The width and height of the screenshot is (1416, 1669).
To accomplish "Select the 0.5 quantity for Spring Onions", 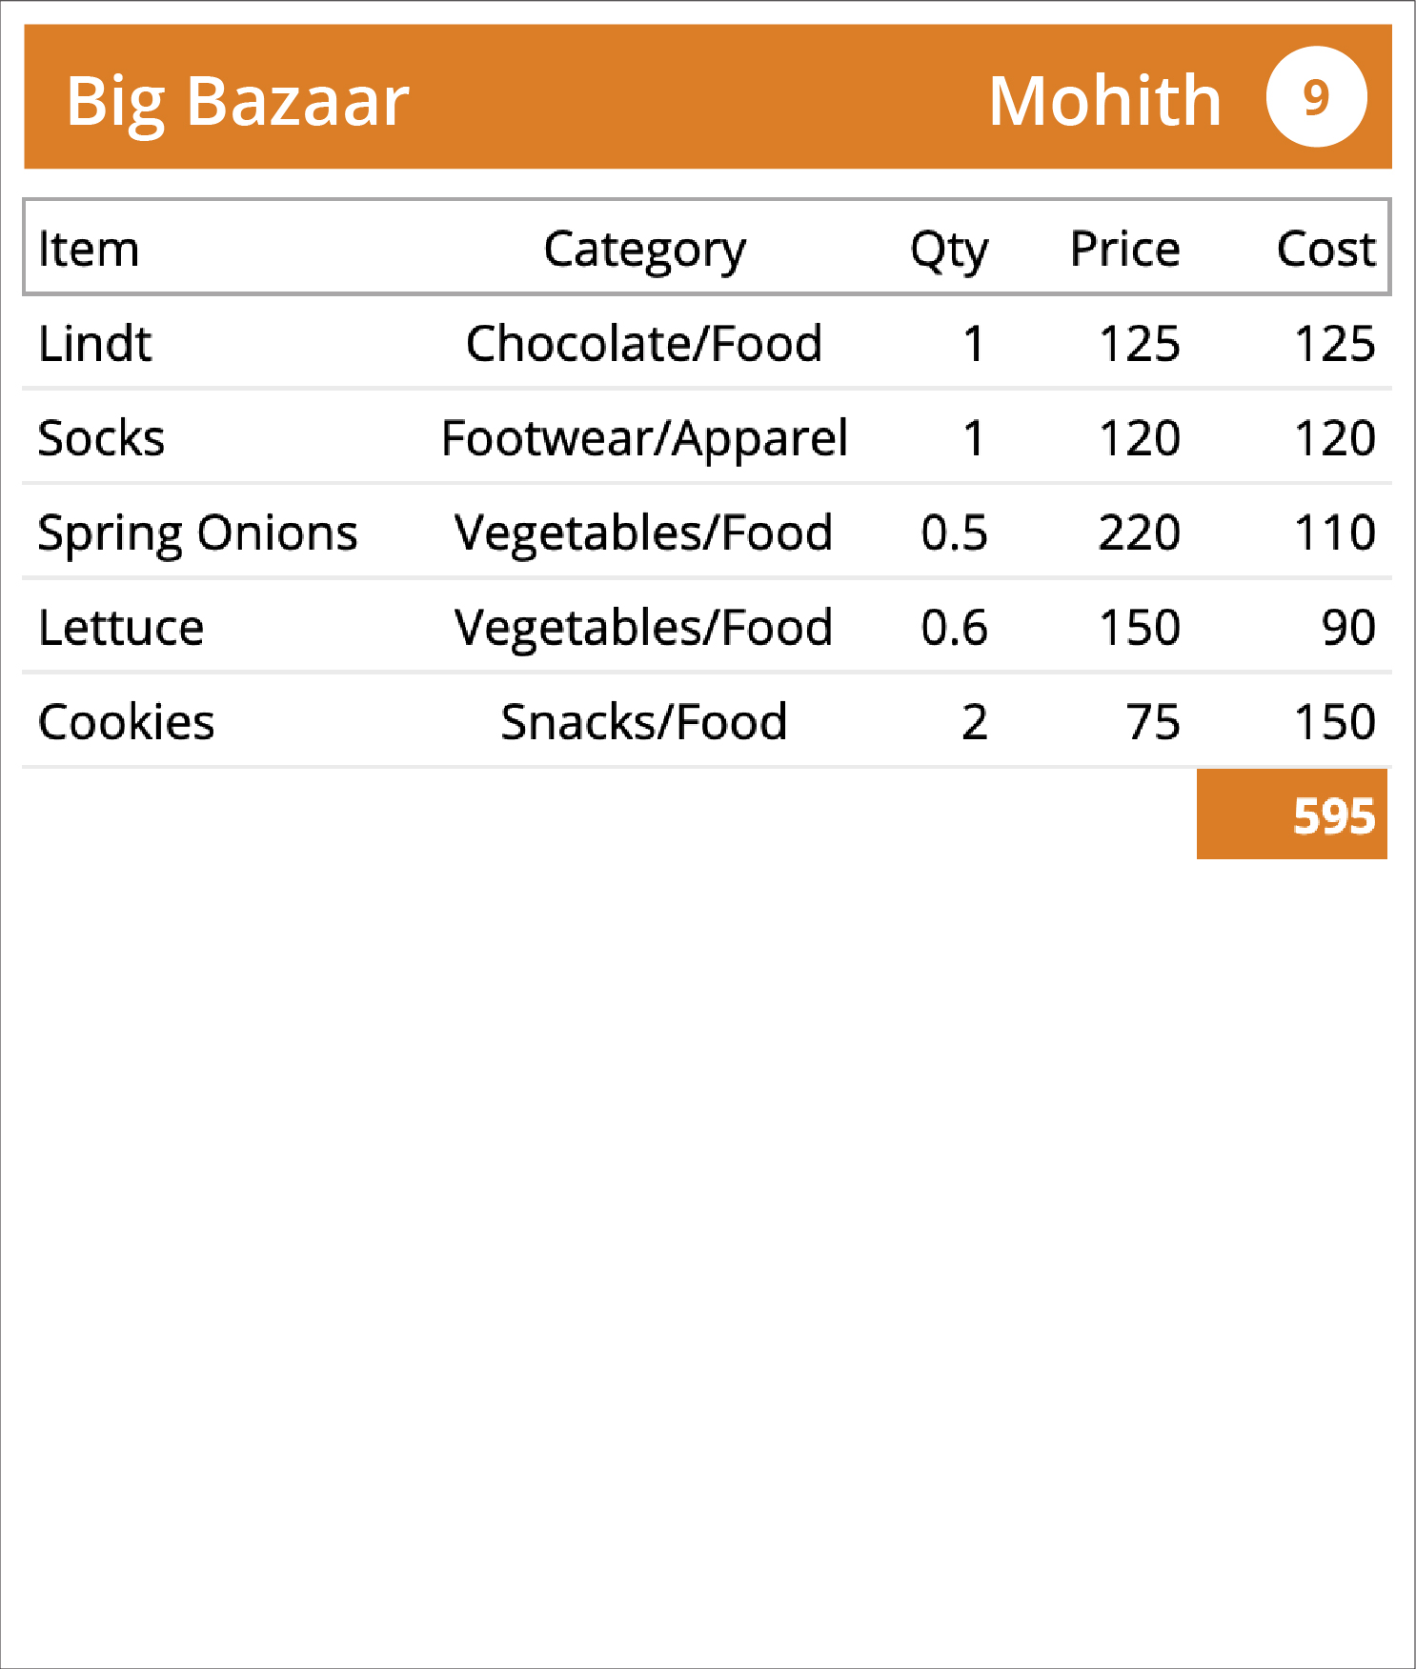I will pyautogui.click(x=954, y=532).
